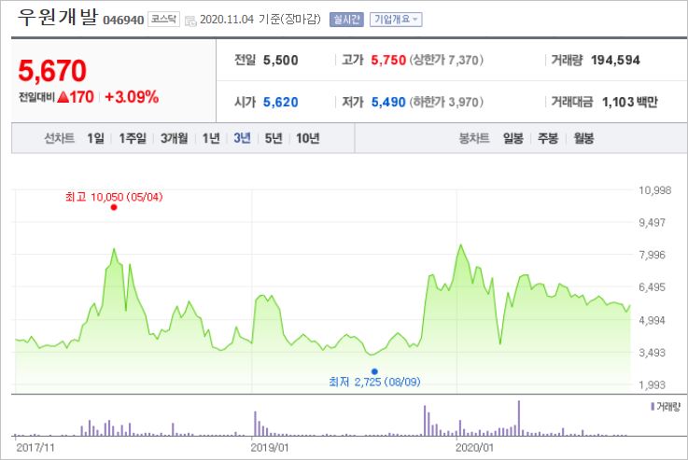Click the 최저 2,725 (08/09) label
This screenshot has width=688, height=460.
[x=374, y=382]
